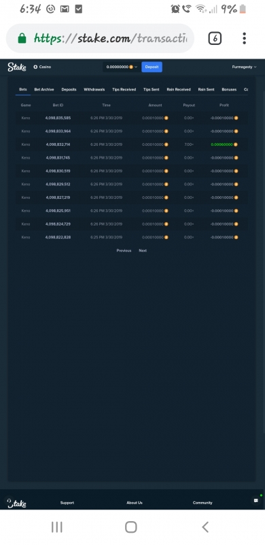The image size is (265, 545).
Task: Select the Bets tab
Action: (x=23, y=89)
